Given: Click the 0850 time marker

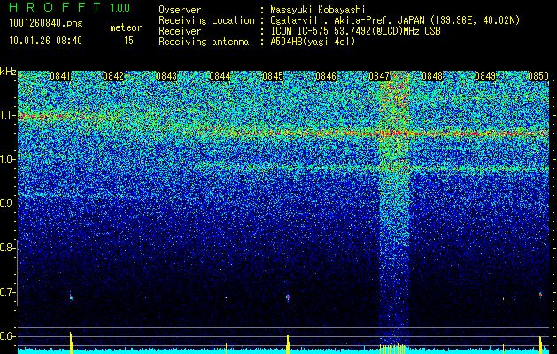Looking at the screenshot, I should point(538,76).
